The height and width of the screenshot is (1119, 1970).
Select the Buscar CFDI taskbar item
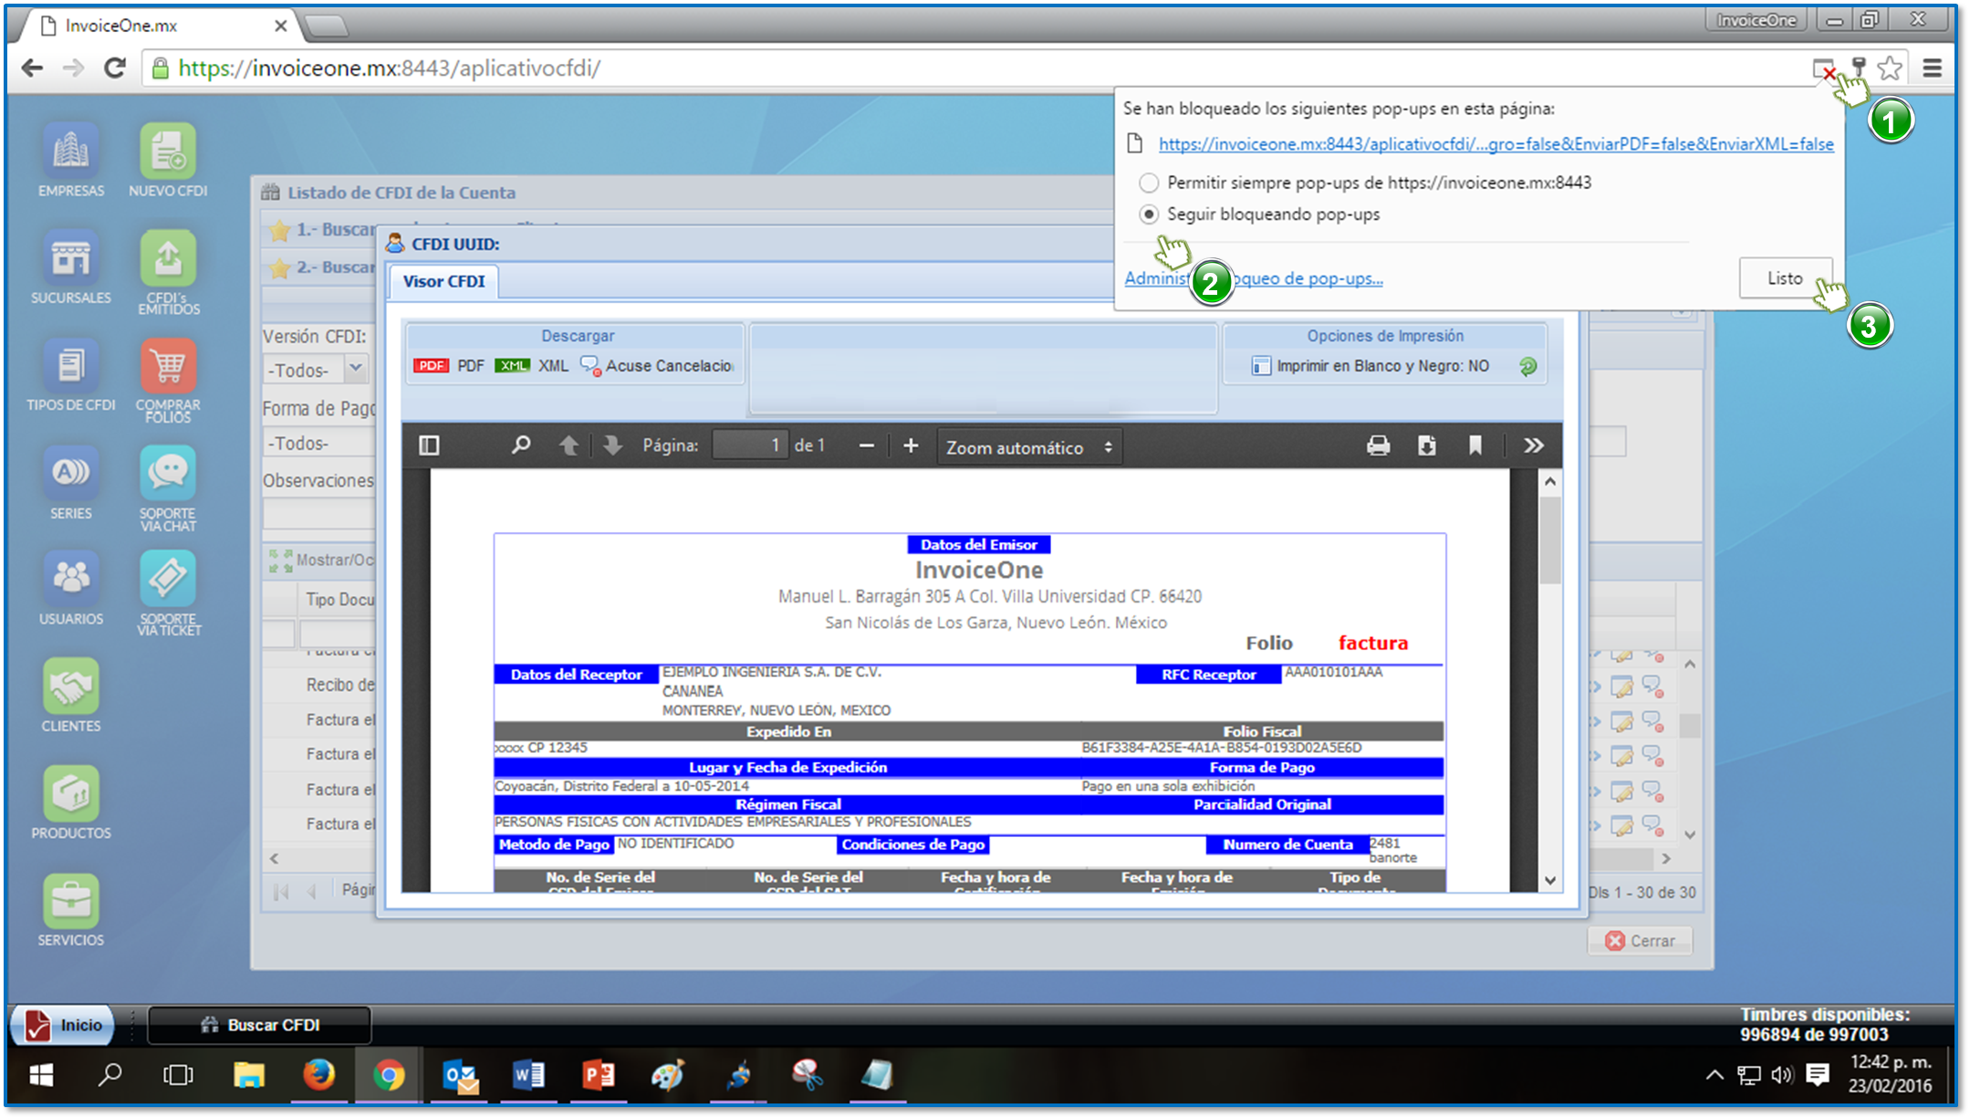pos(259,1025)
